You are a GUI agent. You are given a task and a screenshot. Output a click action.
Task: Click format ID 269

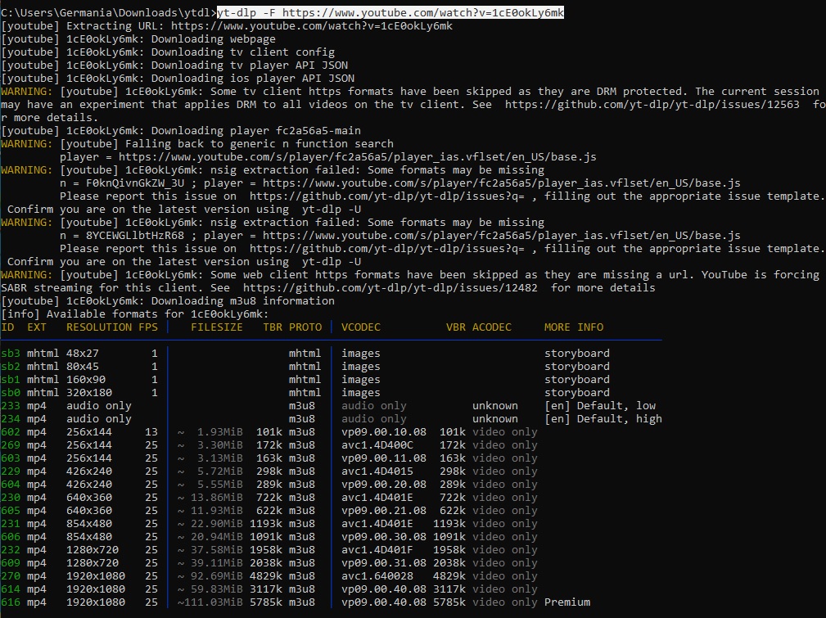11,445
